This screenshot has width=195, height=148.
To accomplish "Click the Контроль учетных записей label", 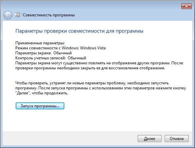I will coord(41,58).
